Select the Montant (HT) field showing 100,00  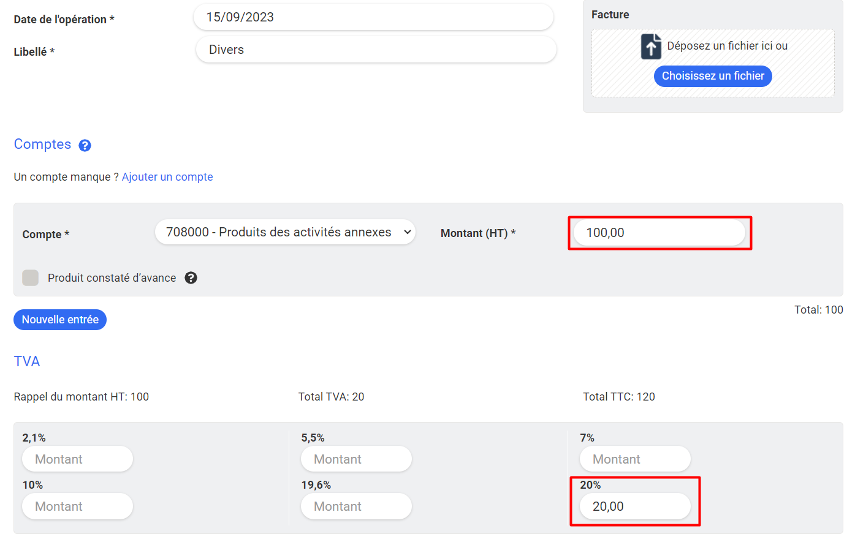(659, 233)
